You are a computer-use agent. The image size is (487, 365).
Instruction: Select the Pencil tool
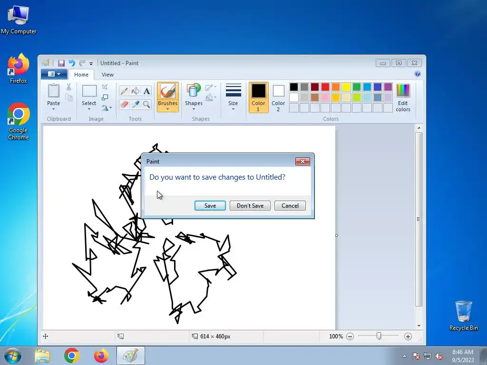(x=124, y=91)
